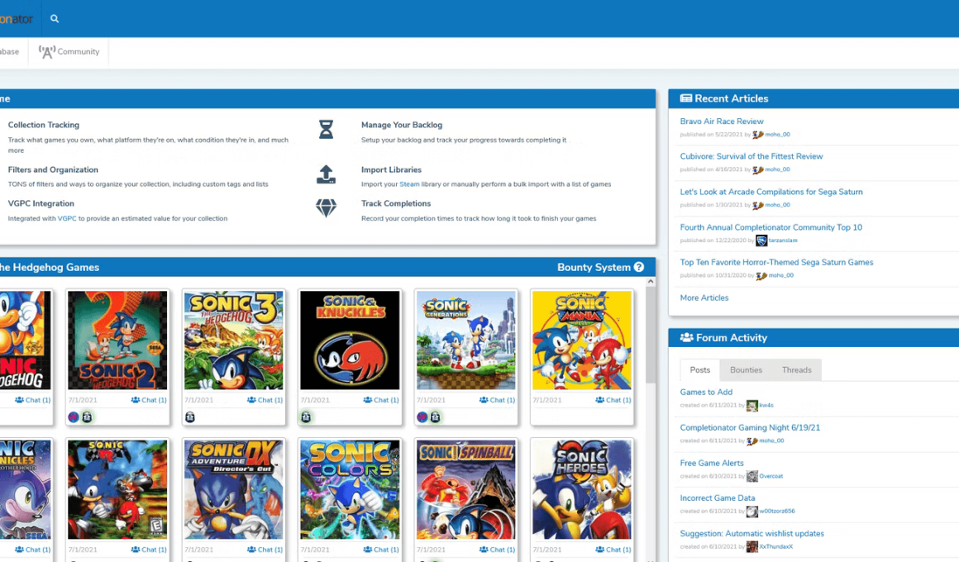The height and width of the screenshot is (562, 959).
Task: Switch to the Posts tab
Action: (x=700, y=370)
